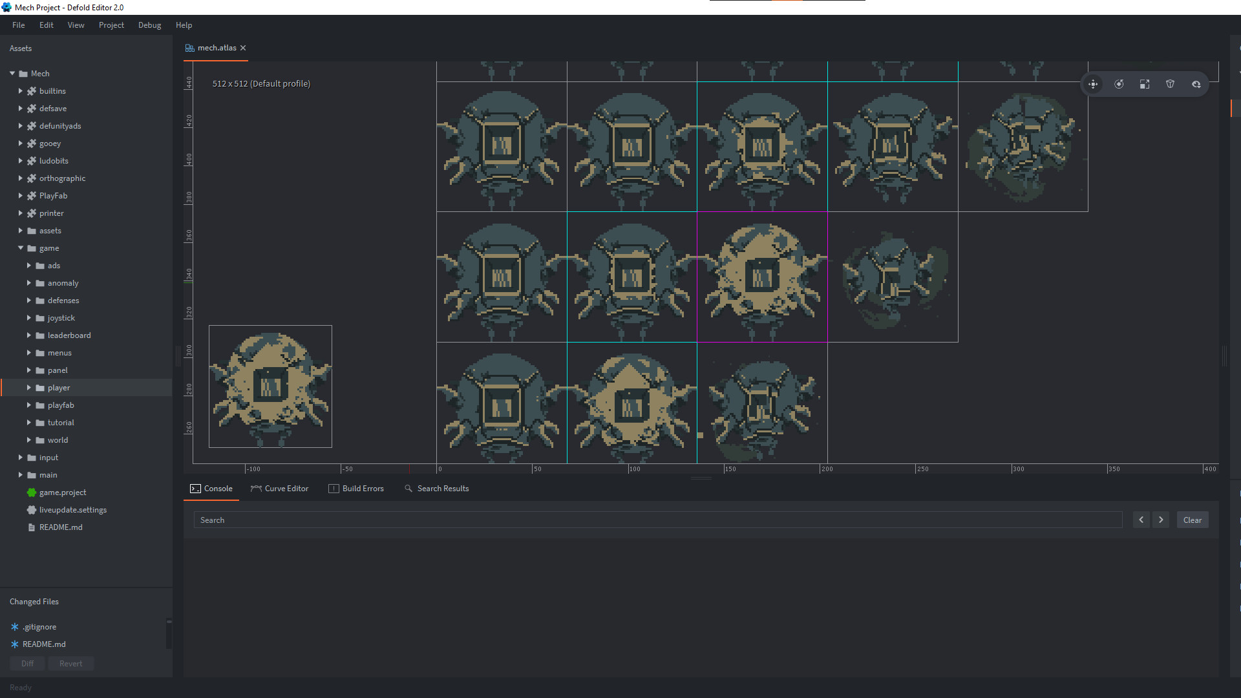Select the README.md entry in Changed Files
Viewport: 1241px width, 698px height.
tap(44, 644)
